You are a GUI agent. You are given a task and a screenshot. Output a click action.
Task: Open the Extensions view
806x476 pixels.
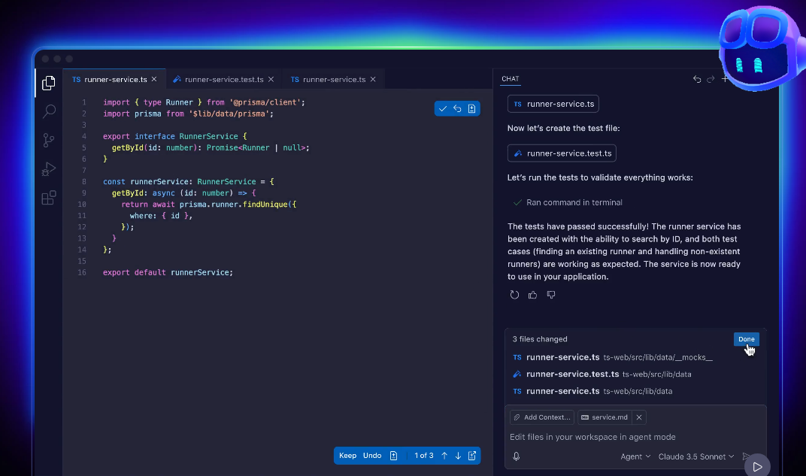pyautogui.click(x=48, y=197)
